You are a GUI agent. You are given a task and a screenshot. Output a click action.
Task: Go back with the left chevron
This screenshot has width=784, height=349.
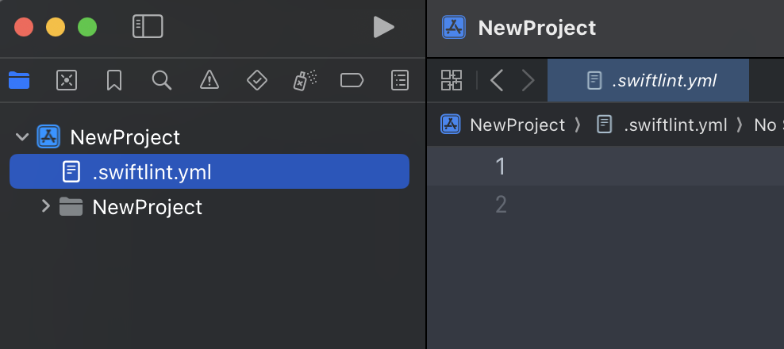pos(497,80)
